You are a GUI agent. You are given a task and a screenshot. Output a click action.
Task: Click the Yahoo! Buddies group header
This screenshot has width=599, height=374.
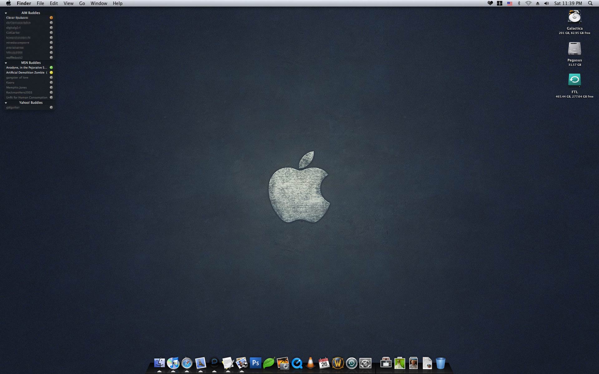(31, 103)
